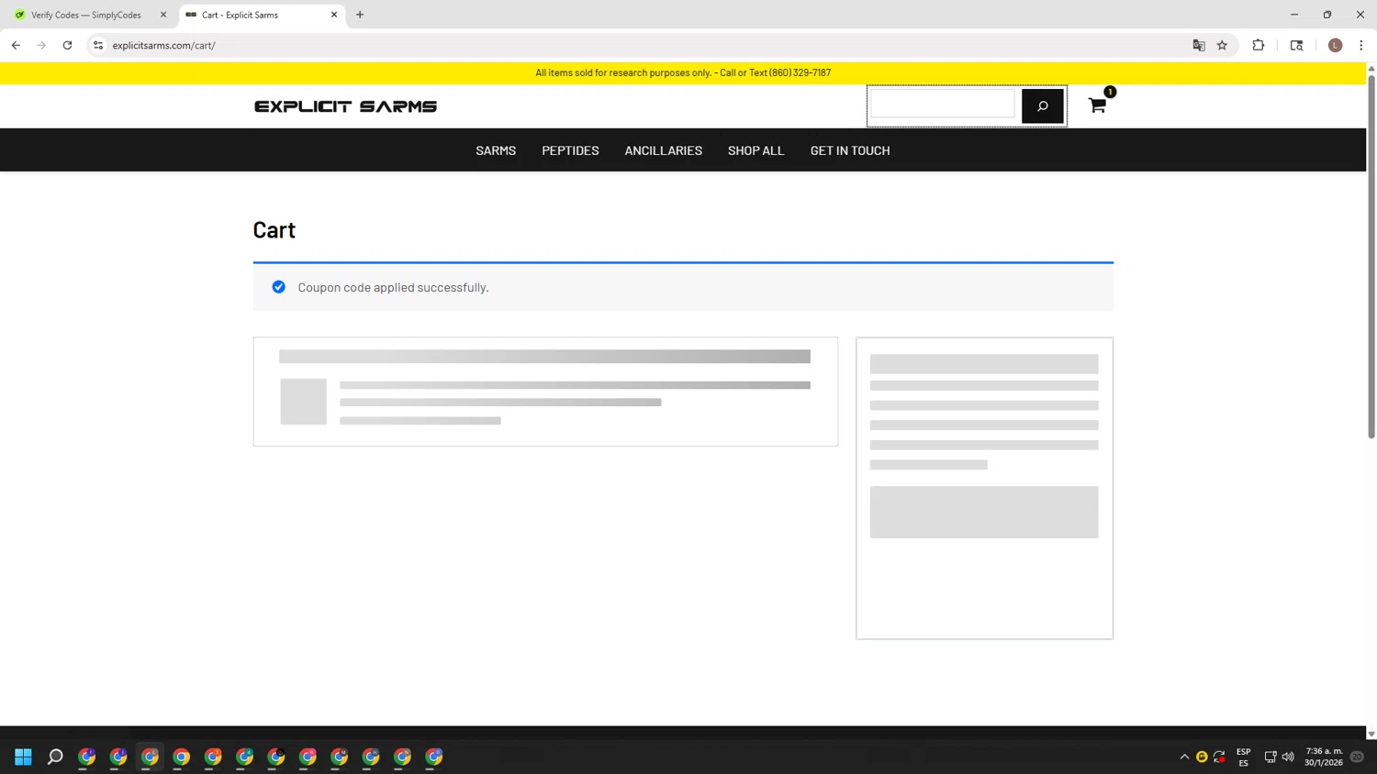Switch to the Cart - Explicit Sarms tab

[x=263, y=15]
